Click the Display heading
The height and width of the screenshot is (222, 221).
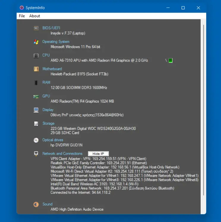[48, 110]
